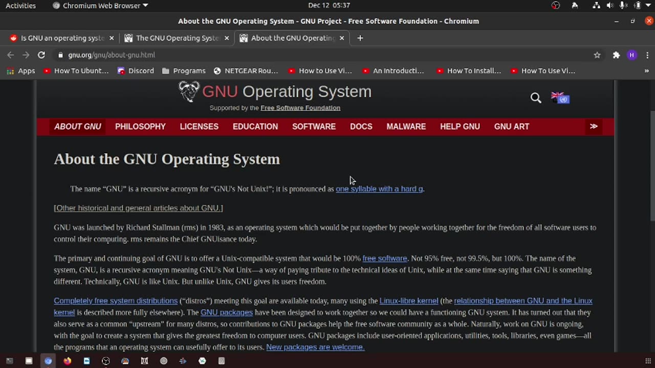The width and height of the screenshot is (655, 368).
Task: Follow 'New packages are welcome' link
Action: coord(315,347)
